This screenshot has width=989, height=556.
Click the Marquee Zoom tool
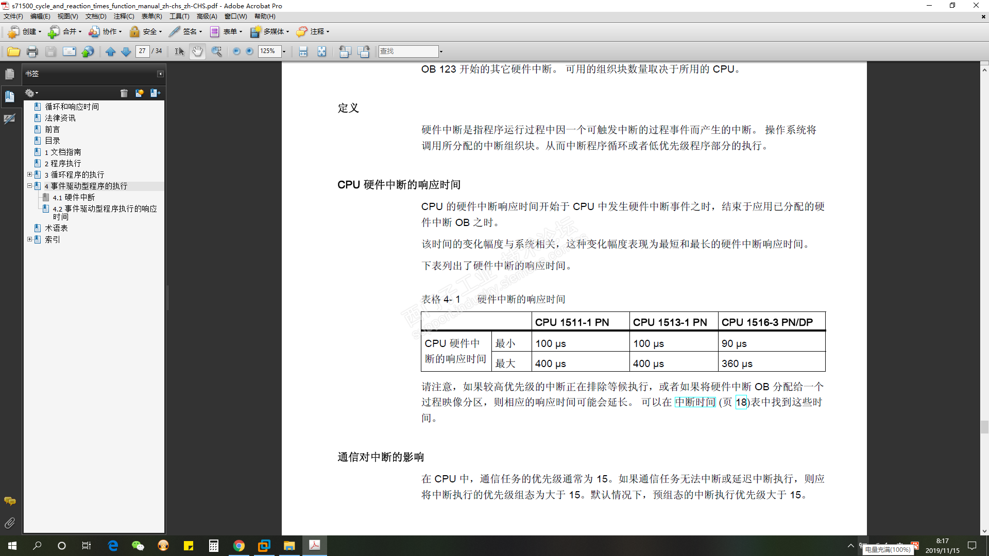(216, 51)
